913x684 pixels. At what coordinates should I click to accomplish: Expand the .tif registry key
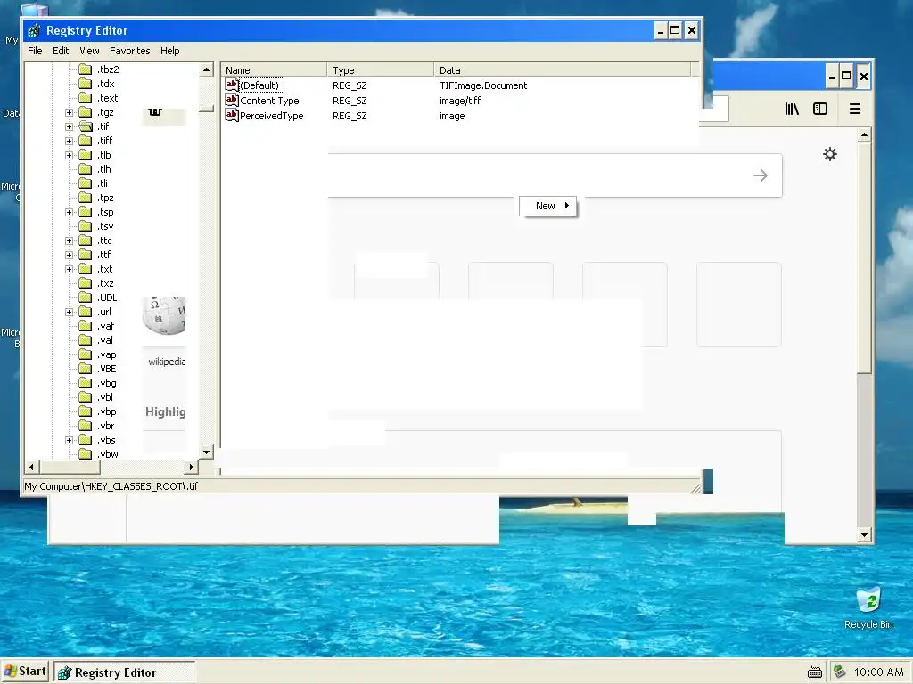pos(69,126)
